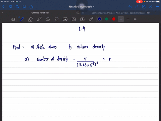This screenshot has width=161, height=121.
Task: Tap the X icon in the top bar
Action: (151, 7)
